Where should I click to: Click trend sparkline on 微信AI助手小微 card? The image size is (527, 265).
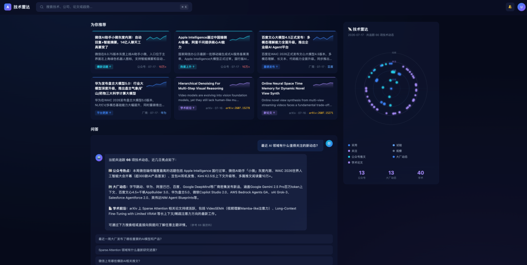coord(156,39)
